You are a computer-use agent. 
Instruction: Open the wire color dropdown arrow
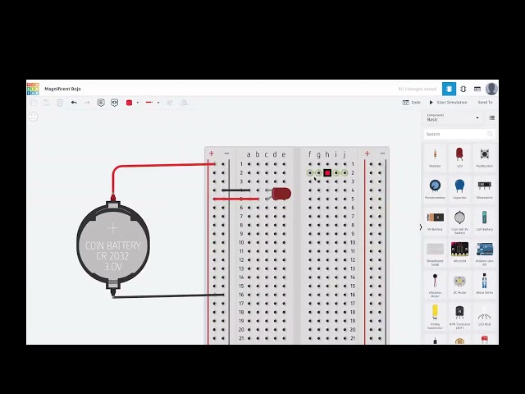[138, 103]
